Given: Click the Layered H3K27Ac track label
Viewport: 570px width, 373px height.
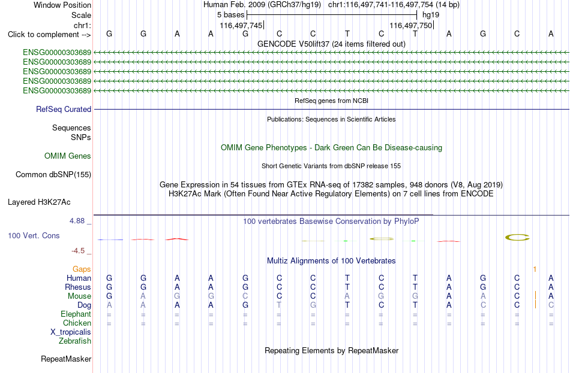Looking at the screenshot, I should 39,202.
